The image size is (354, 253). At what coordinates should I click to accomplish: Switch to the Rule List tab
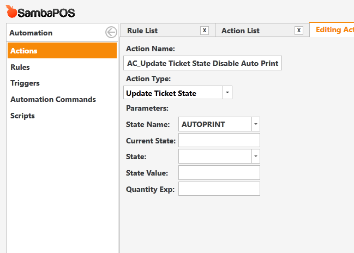click(142, 31)
